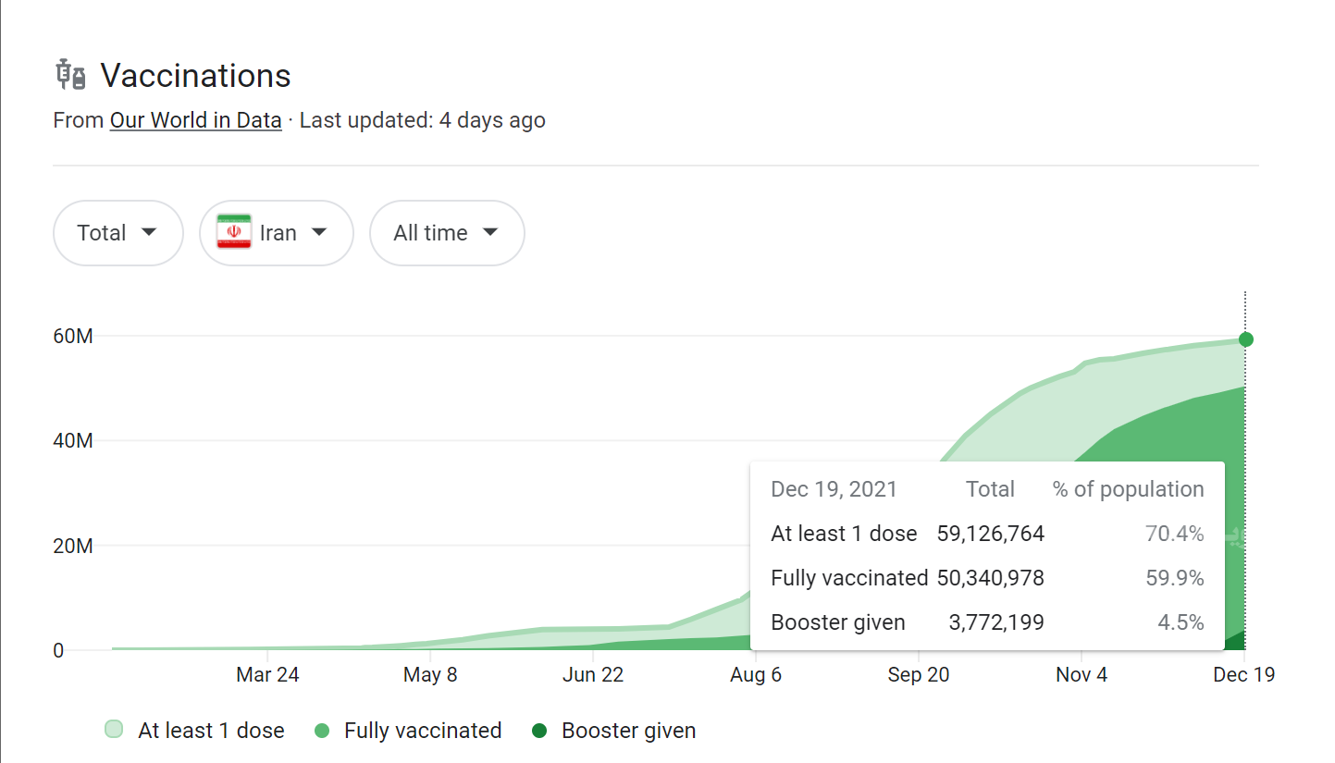The image size is (1335, 763).
Task: Click the At least 1 dose row in the tooltip
Action: point(844,534)
